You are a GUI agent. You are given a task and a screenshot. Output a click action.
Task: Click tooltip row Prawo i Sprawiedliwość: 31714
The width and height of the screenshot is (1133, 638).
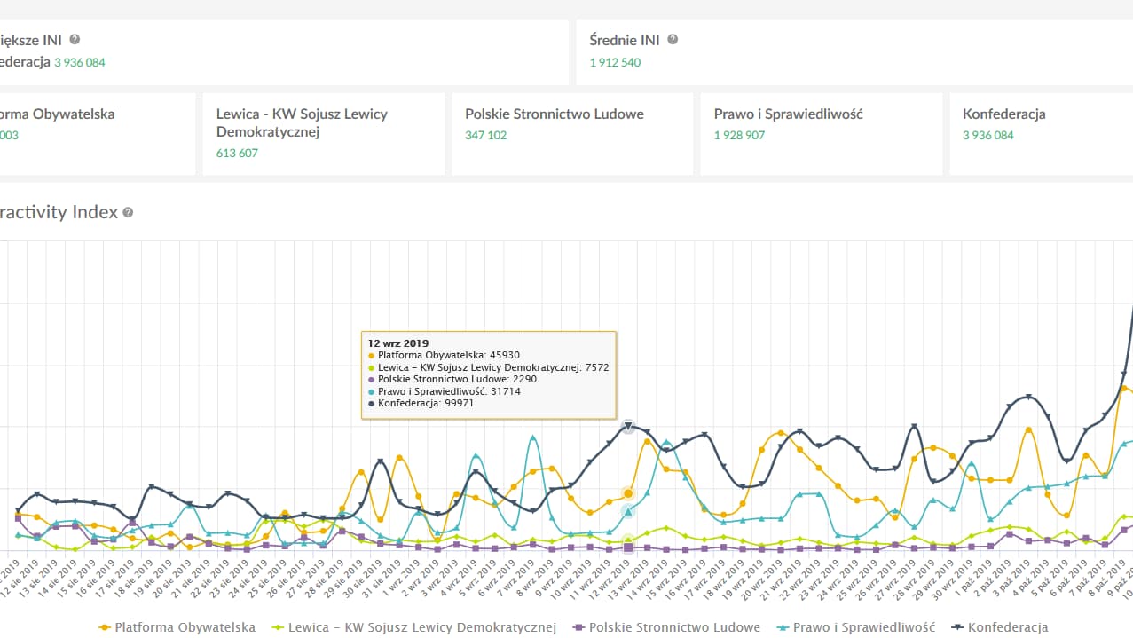pos(445,391)
